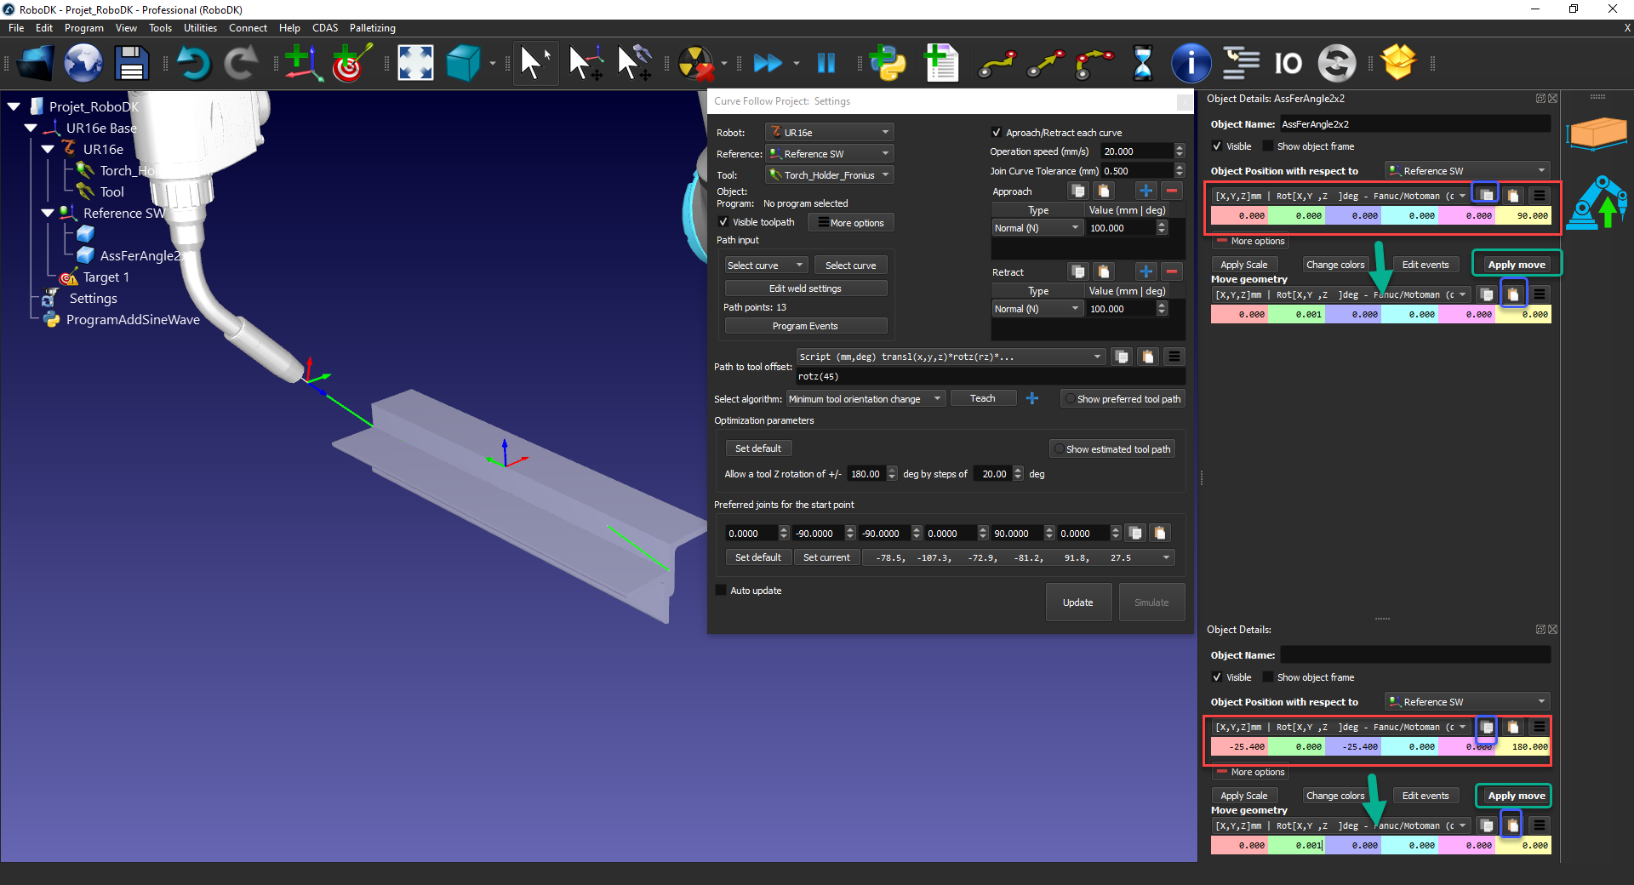
Task: Click the rotz(45) tool offset field
Action: tap(990, 376)
